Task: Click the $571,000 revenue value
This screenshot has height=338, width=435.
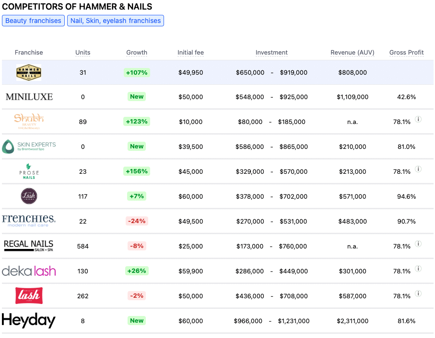Action: point(353,197)
